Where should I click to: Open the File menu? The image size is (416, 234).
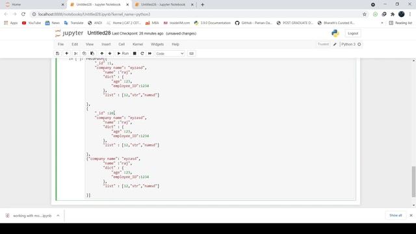point(60,44)
